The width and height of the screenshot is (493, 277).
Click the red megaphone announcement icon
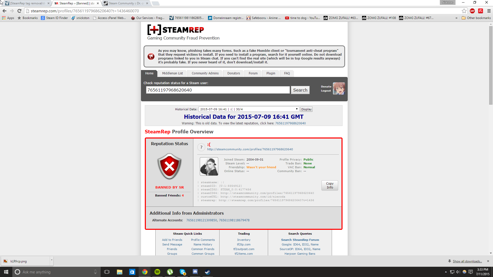151,56
